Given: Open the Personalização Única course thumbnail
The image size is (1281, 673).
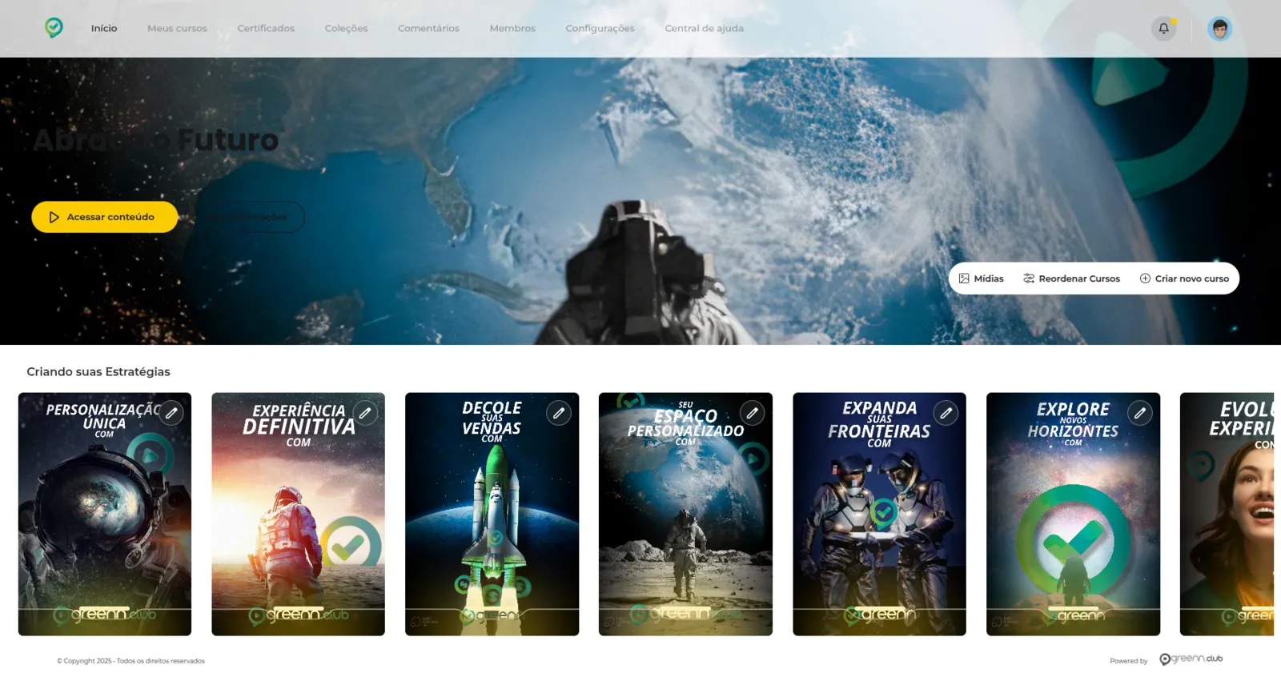Looking at the screenshot, I should click(x=105, y=514).
